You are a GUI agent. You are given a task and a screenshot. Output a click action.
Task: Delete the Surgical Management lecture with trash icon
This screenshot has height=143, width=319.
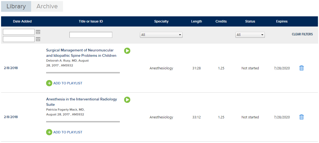pos(302,68)
